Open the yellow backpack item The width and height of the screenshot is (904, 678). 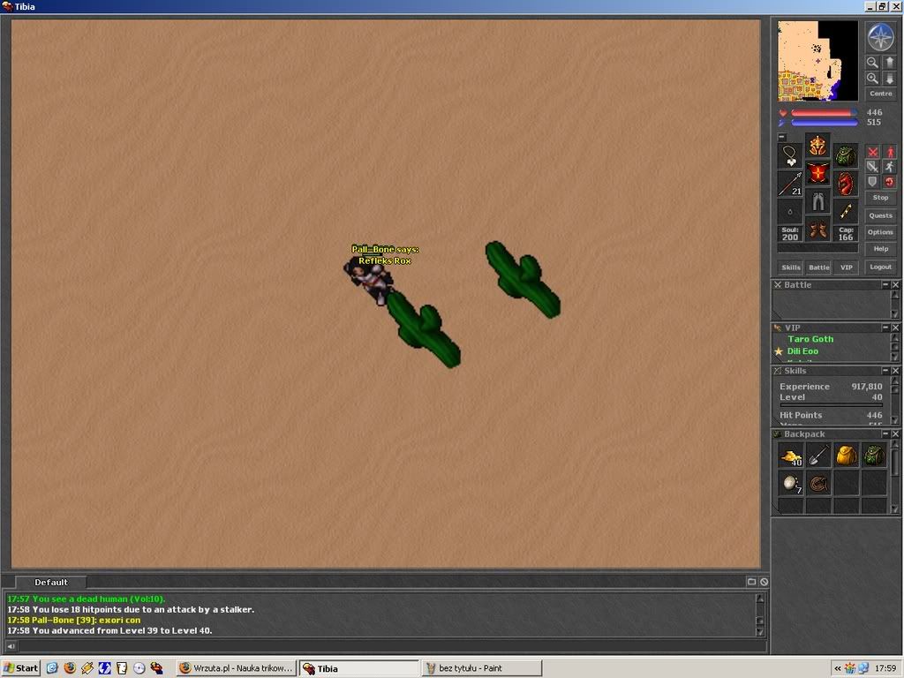(846, 456)
